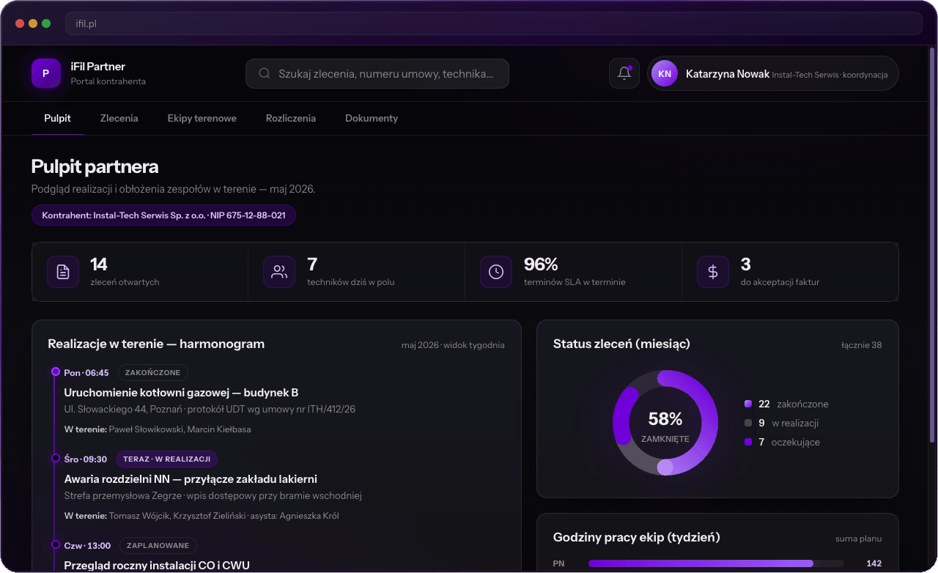
Task: Click the technicians people icon
Action: coord(279,272)
